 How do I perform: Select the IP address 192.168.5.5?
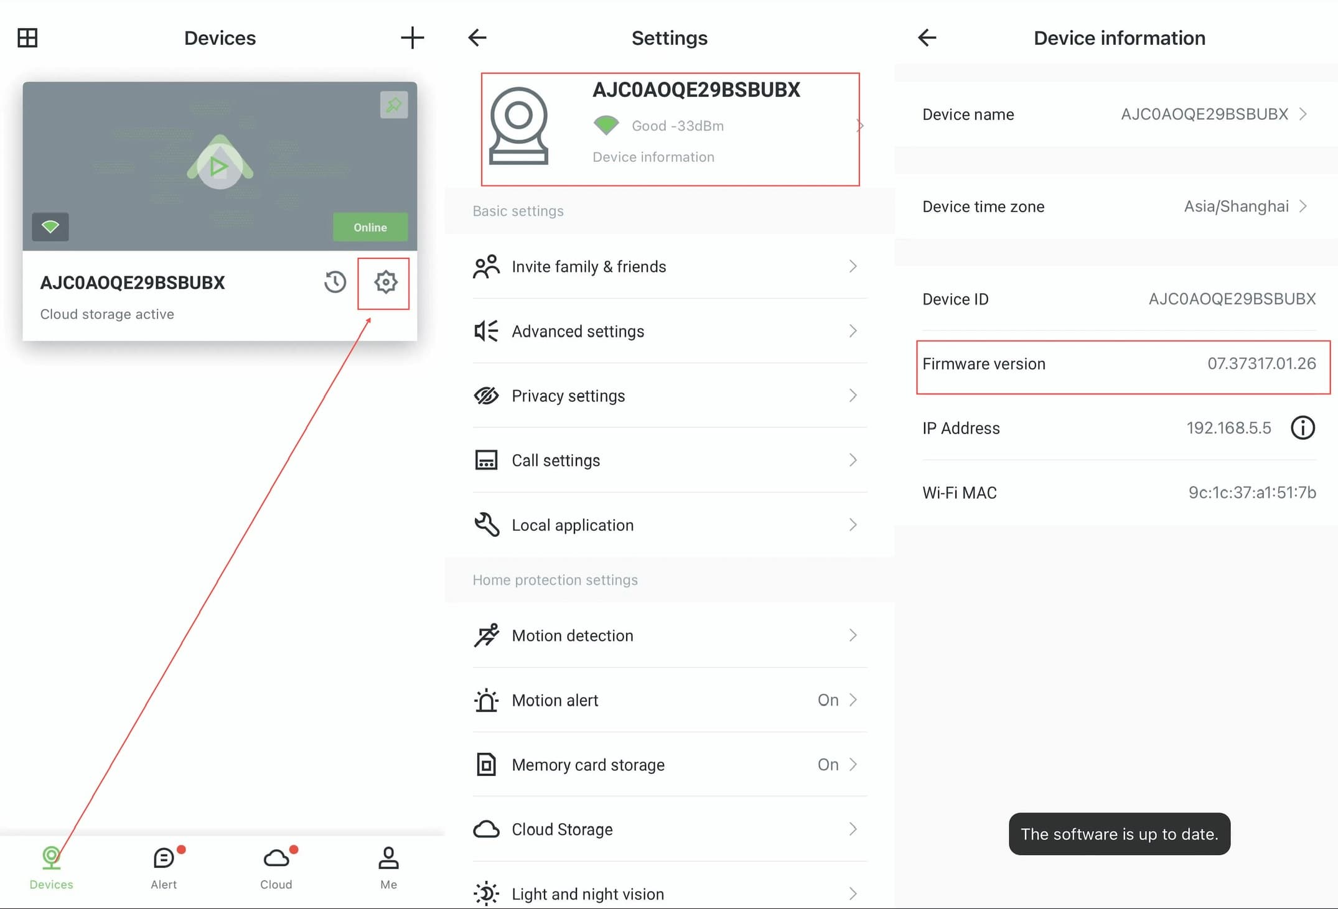pyautogui.click(x=1228, y=428)
